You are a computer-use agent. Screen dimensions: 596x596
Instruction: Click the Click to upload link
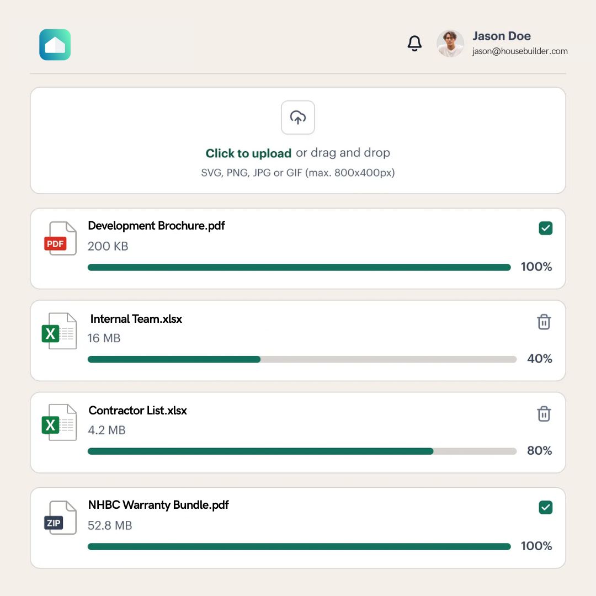(x=248, y=153)
